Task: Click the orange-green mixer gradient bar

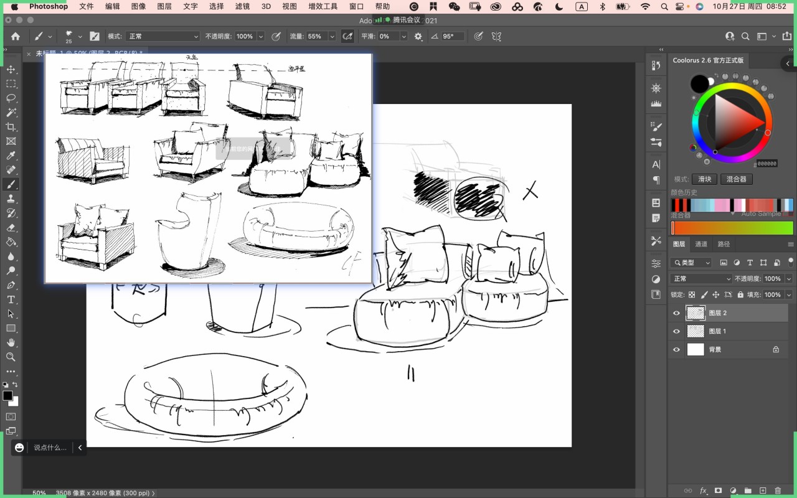Action: point(732,228)
